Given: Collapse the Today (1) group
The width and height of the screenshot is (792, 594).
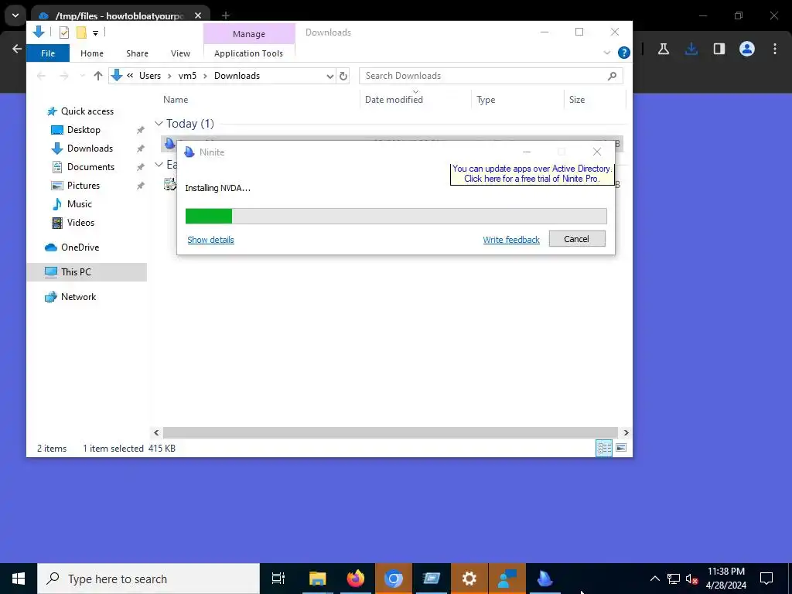Looking at the screenshot, I should (x=159, y=124).
